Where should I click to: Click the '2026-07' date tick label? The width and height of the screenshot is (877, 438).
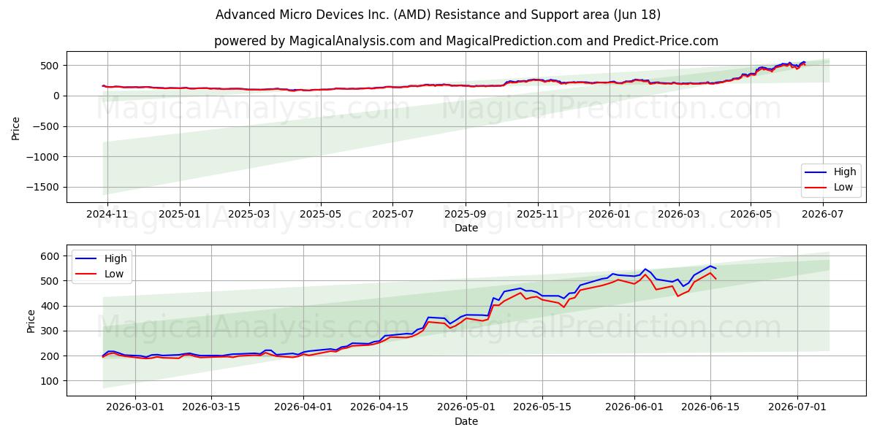pyautogui.click(x=823, y=214)
